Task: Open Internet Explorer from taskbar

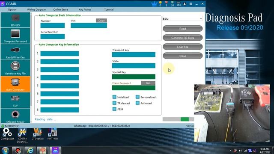Action: (x=30, y=150)
